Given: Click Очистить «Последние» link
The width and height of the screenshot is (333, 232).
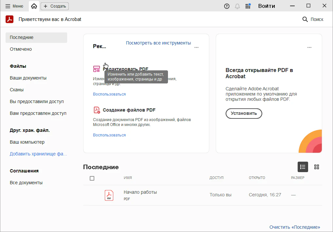Looking at the screenshot, I should [x=295, y=227].
